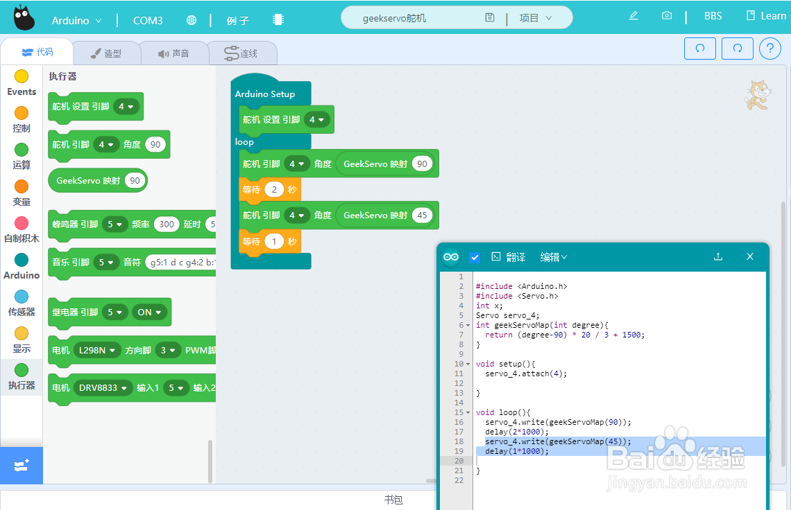Select the 传感器 category circle

(x=22, y=297)
